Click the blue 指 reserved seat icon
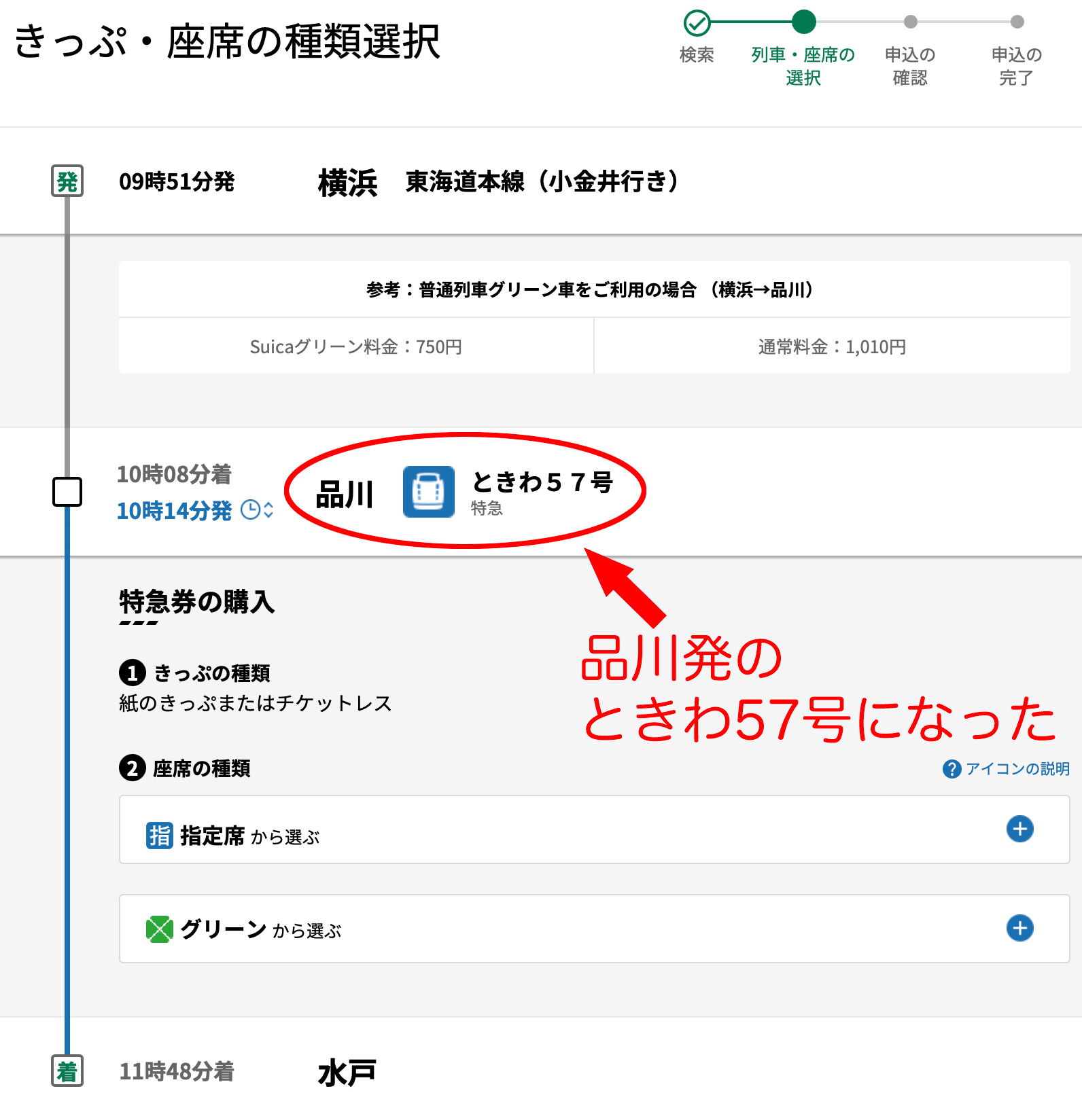This screenshot has height=1110, width=1082. click(x=159, y=836)
